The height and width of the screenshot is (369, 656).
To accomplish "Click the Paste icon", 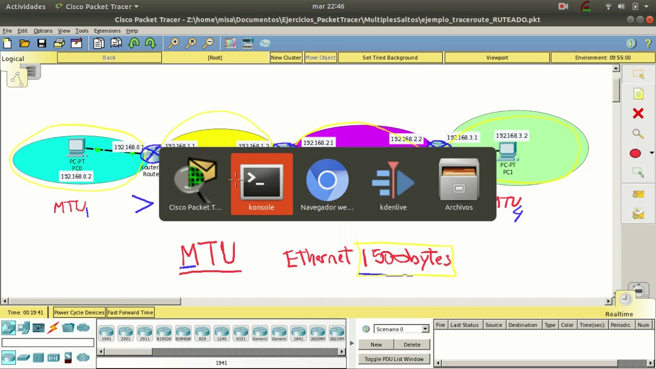I will pyautogui.click(x=116, y=44).
